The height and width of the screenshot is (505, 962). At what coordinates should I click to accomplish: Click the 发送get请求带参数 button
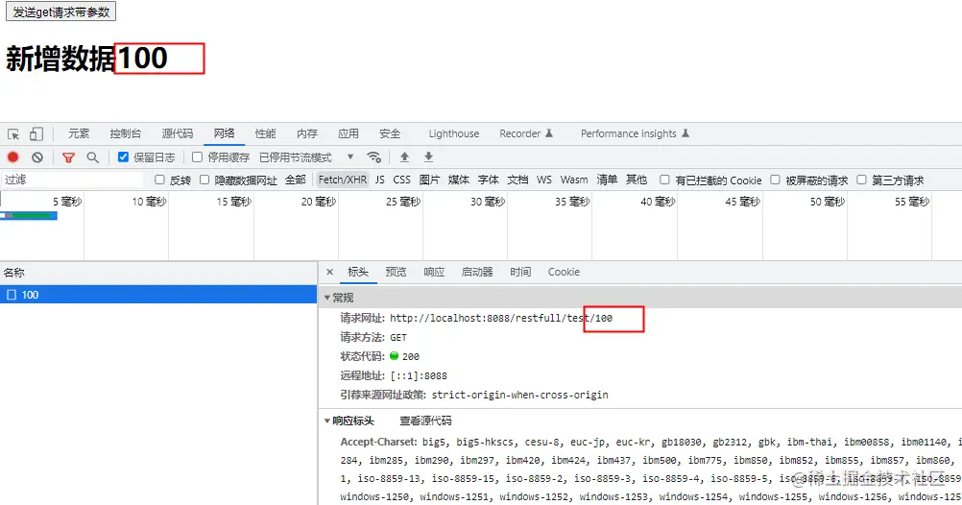tap(60, 12)
